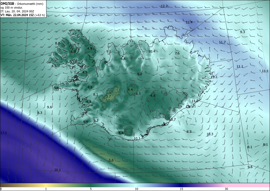Click the 10.7 value label
The image size is (270, 191).
tap(172, 120)
